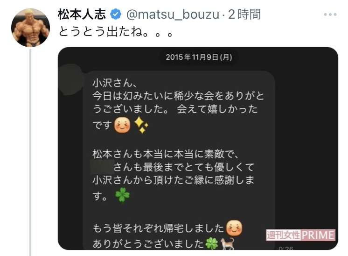Click the 0:26 video duration indicator
348x256 pixels.
point(286,248)
